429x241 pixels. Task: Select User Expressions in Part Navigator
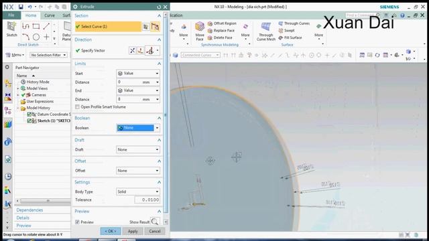click(40, 101)
